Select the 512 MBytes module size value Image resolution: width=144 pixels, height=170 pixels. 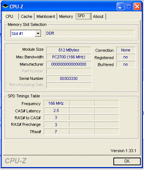coord(69,50)
